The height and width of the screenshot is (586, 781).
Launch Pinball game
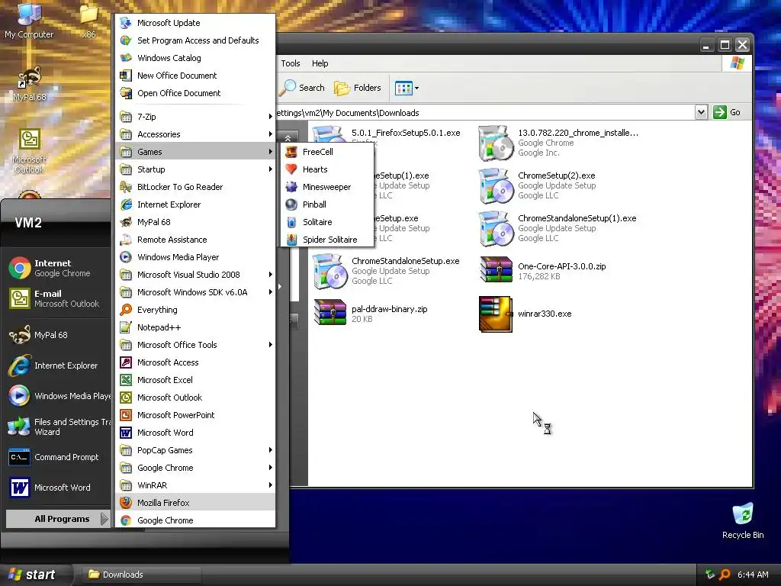[x=327, y=204]
